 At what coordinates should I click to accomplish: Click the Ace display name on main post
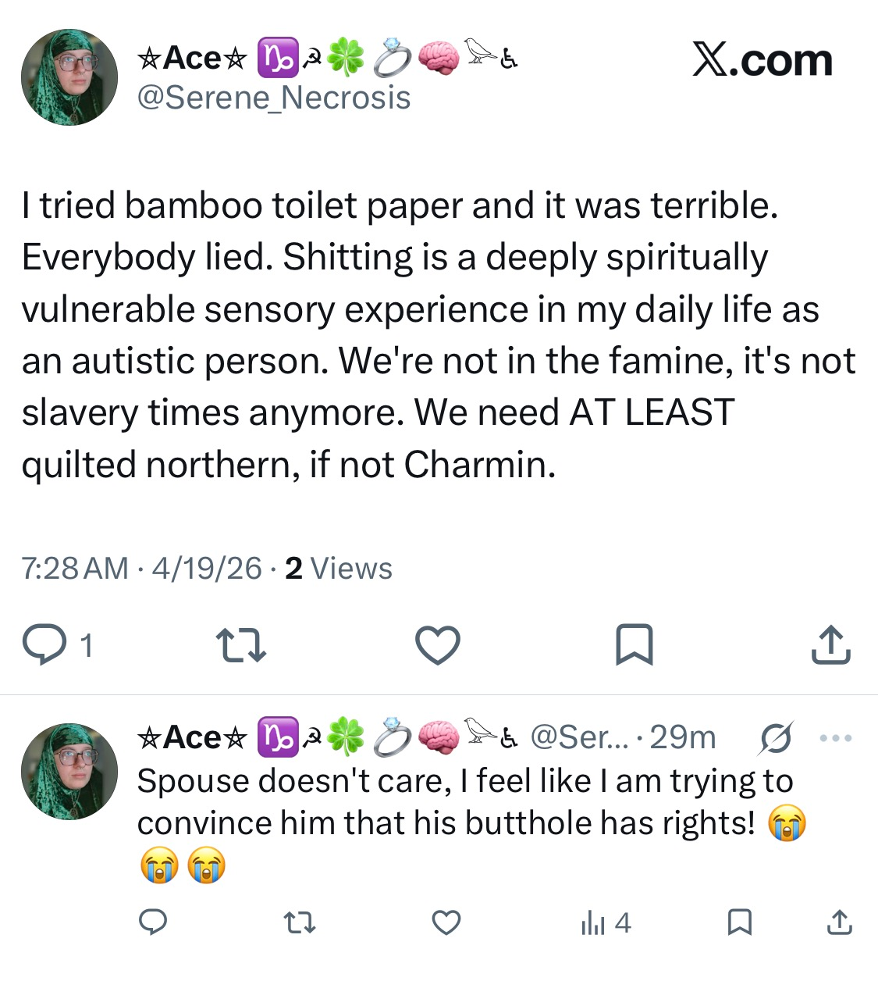(192, 59)
